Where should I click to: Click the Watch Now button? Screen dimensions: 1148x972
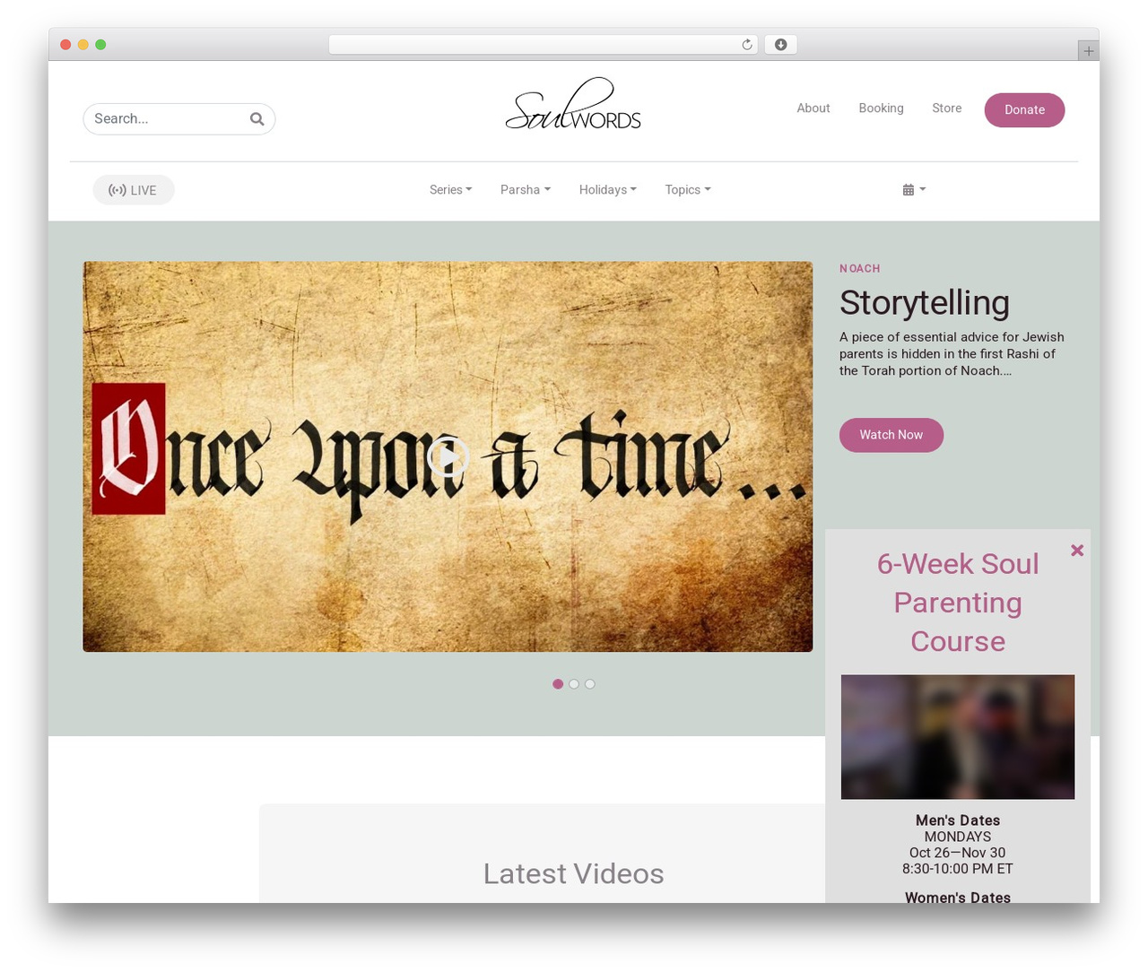pyautogui.click(x=891, y=435)
